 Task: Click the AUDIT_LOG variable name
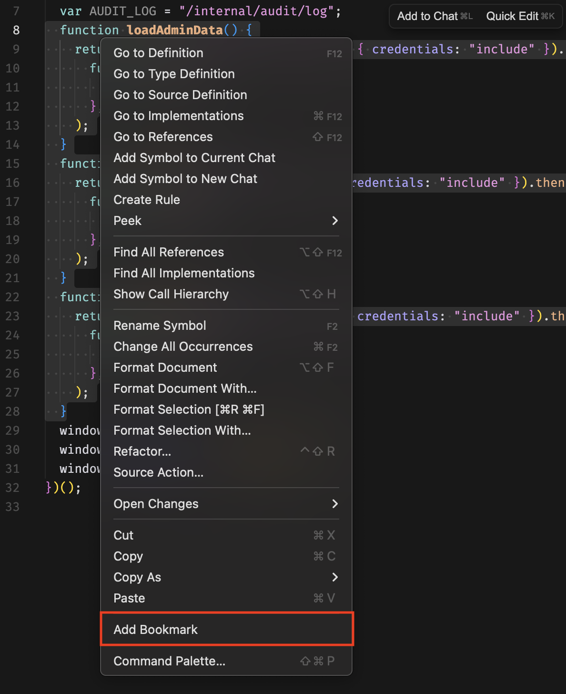click(123, 11)
